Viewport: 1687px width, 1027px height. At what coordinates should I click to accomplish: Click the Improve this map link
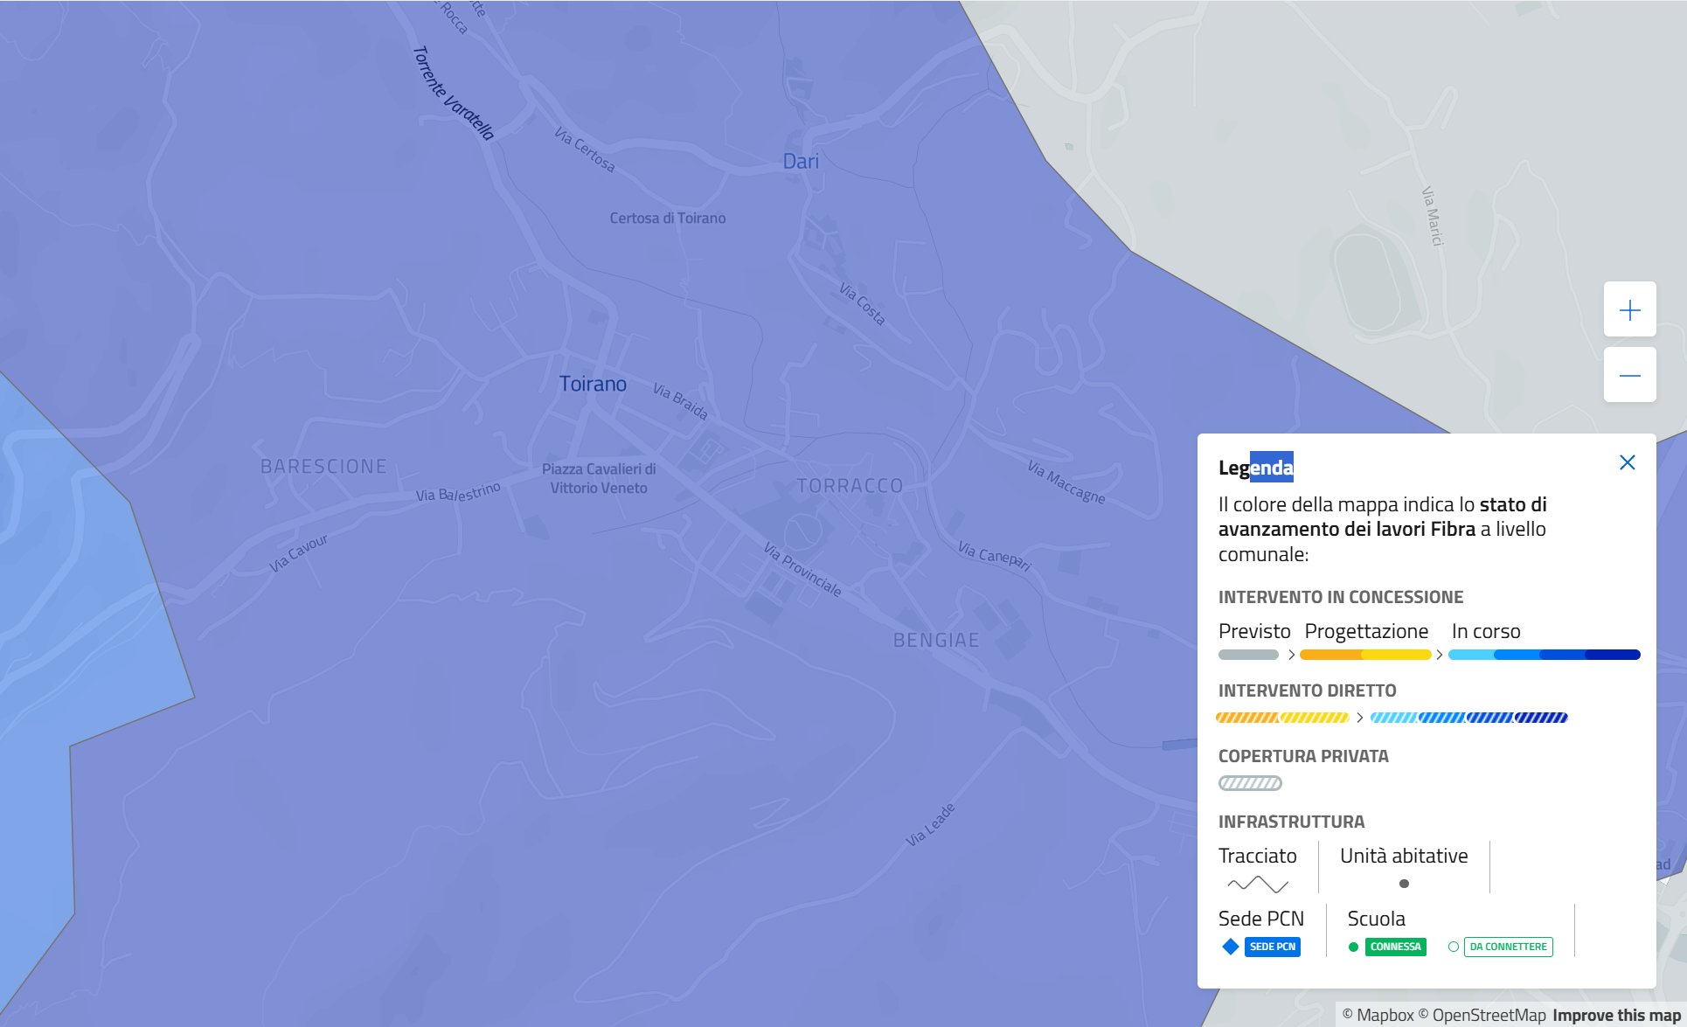pyautogui.click(x=1616, y=1015)
